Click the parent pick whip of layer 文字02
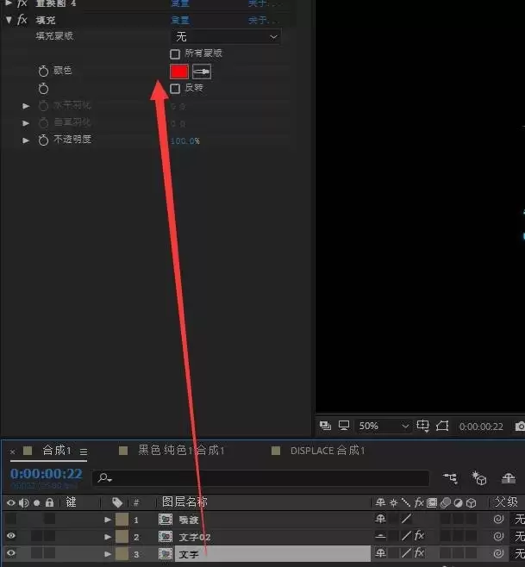The height and width of the screenshot is (567, 525). pos(498,536)
